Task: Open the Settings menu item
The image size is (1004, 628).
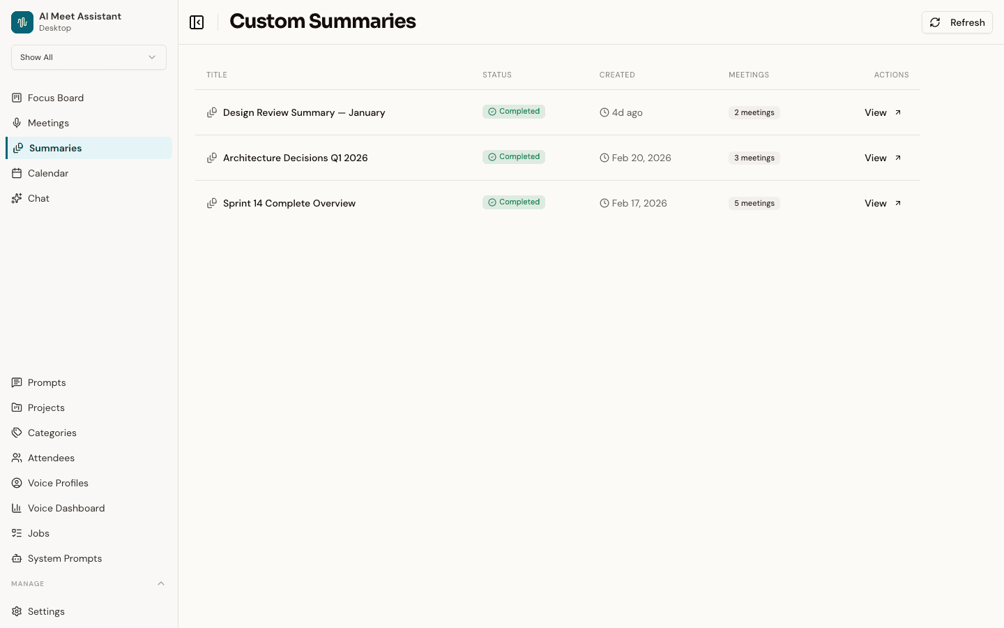Action: [46, 611]
